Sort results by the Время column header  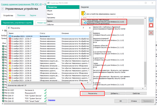coord(24,33)
